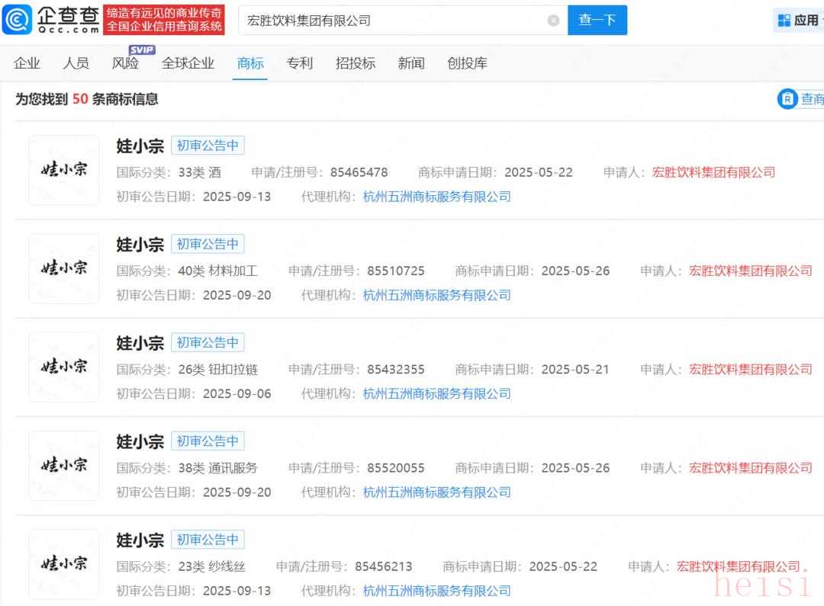Click the 查一下 search button
The image size is (824, 606).
[x=597, y=21]
